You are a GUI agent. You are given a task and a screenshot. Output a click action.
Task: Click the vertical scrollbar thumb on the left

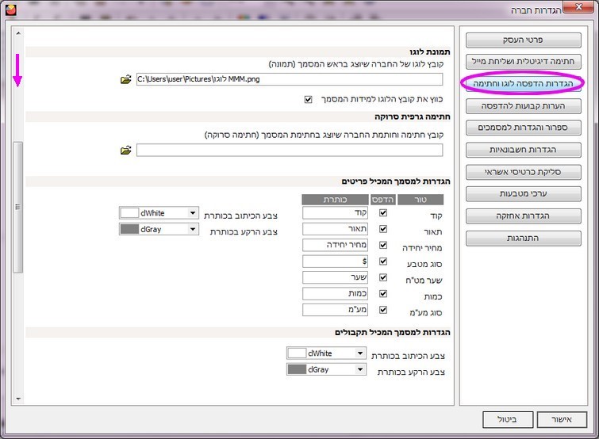click(17, 206)
